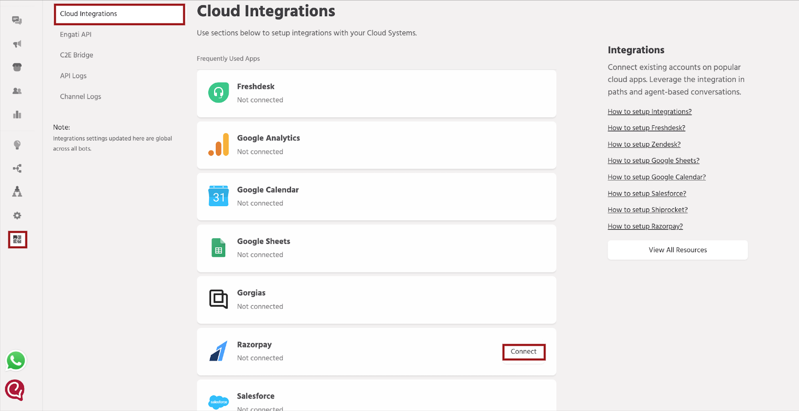Open the users and contacts section
Image resolution: width=799 pixels, height=411 pixels.
pyautogui.click(x=17, y=91)
